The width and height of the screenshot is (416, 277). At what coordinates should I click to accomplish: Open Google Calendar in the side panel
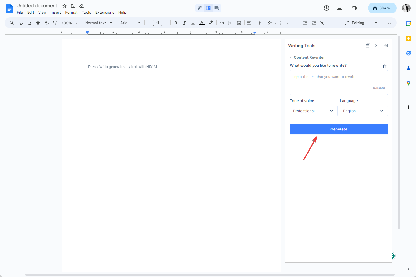click(x=408, y=23)
